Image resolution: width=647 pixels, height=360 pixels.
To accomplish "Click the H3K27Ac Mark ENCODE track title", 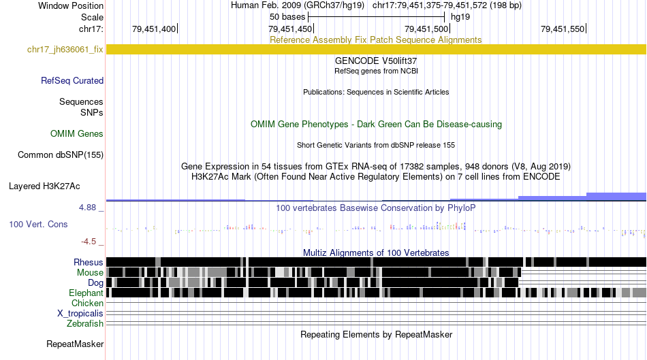I will click(x=376, y=176).
